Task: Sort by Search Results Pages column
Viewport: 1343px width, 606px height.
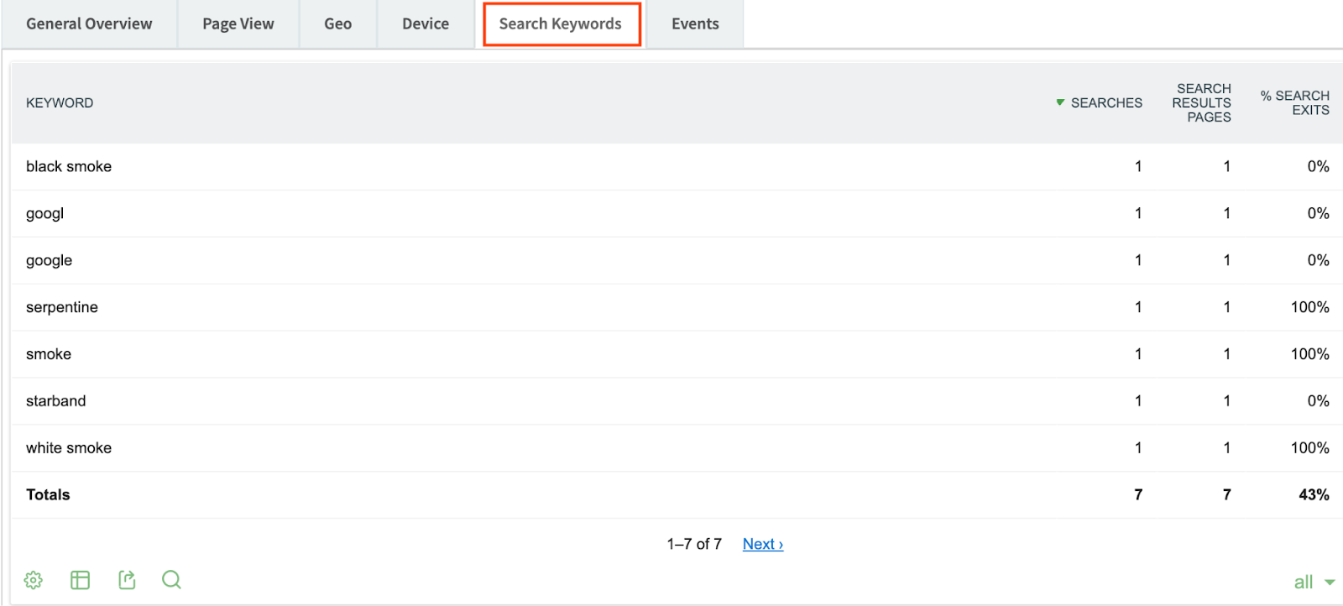Action: [x=1201, y=102]
